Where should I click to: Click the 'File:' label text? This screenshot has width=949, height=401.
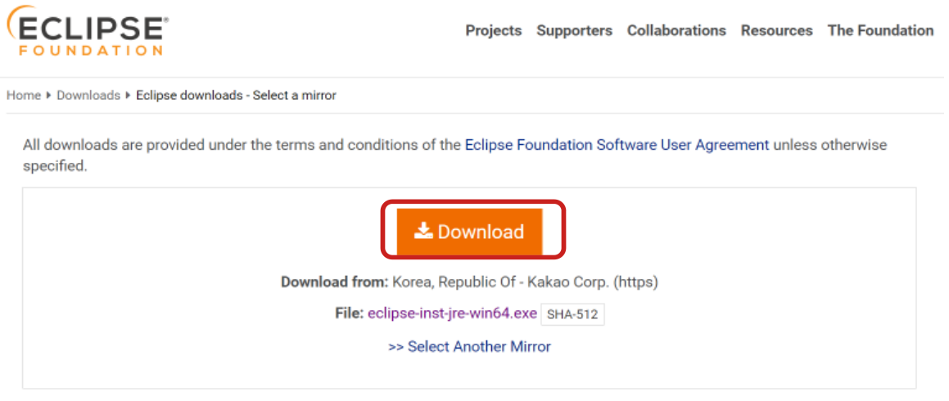[x=349, y=313]
